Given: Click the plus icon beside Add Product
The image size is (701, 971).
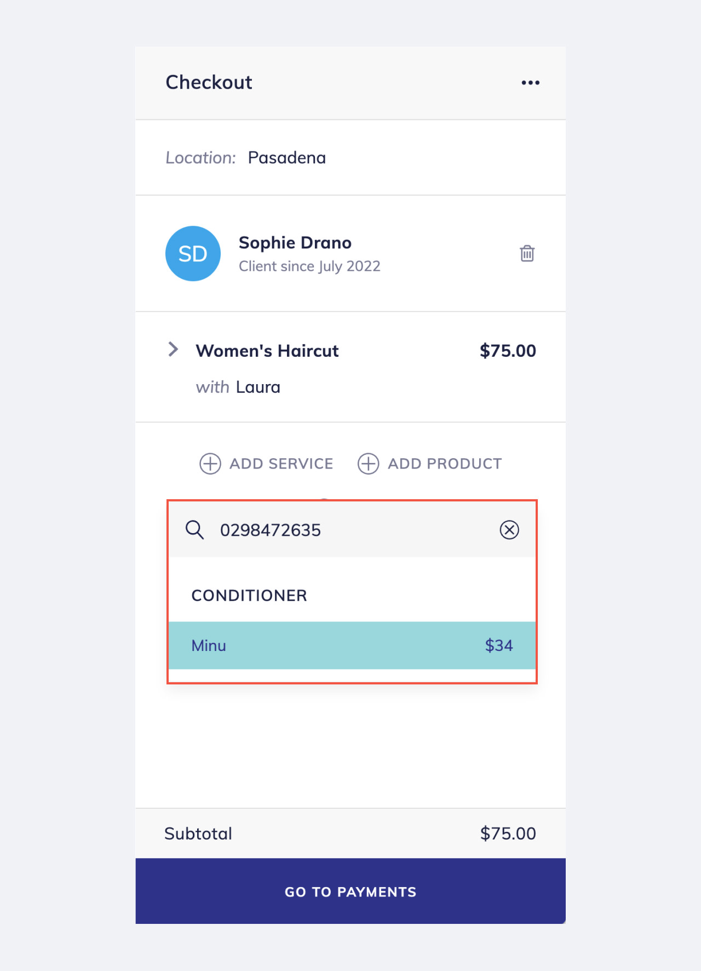Looking at the screenshot, I should click(368, 464).
